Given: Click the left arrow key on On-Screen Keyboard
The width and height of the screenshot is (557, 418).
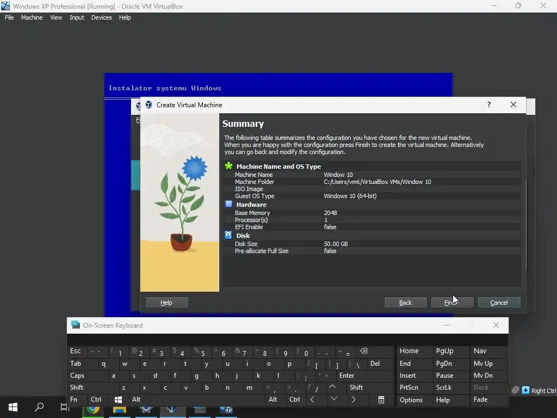Looking at the screenshot, I should [x=312, y=399].
